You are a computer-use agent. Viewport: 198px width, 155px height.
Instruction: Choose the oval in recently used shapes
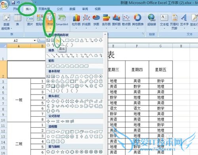click(x=72, y=40)
